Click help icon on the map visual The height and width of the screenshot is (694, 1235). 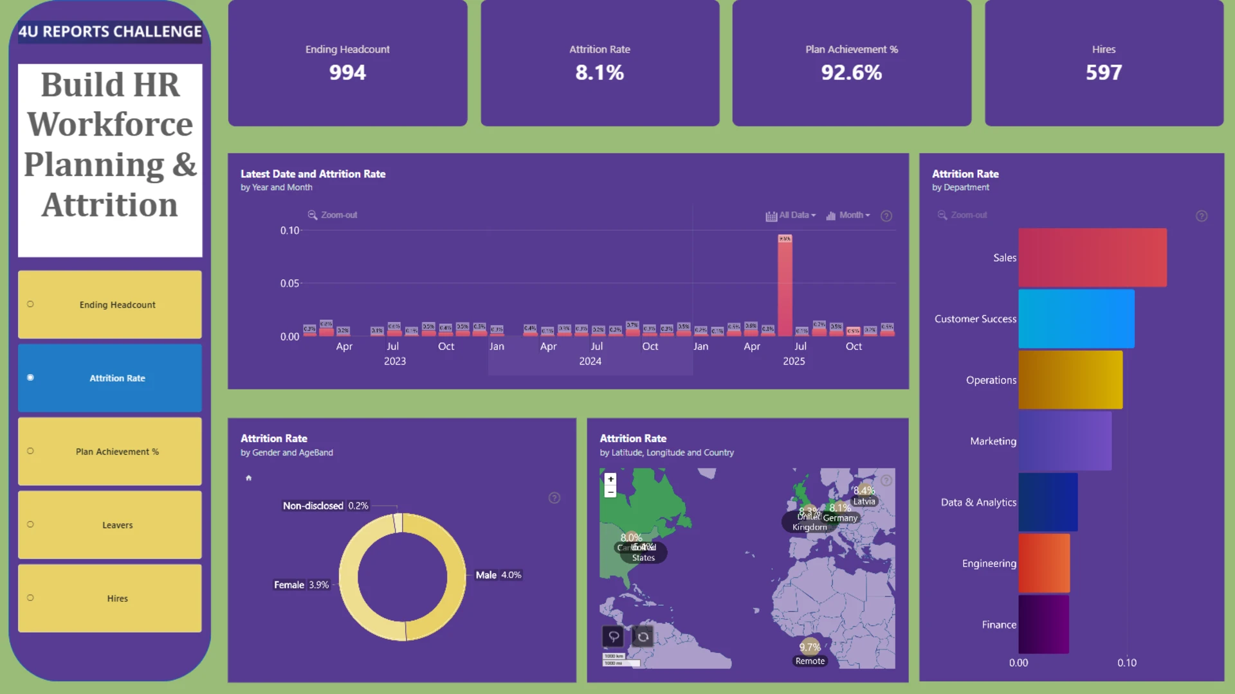(886, 481)
